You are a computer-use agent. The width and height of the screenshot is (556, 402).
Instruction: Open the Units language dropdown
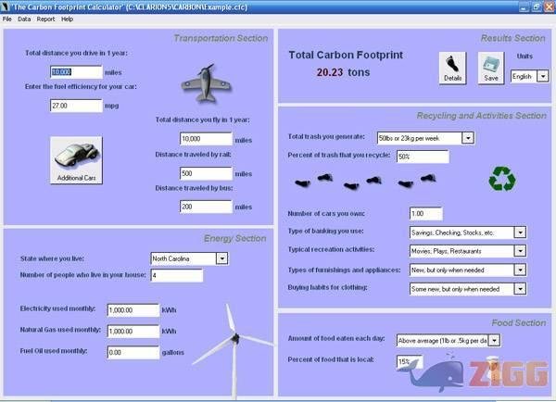point(542,77)
